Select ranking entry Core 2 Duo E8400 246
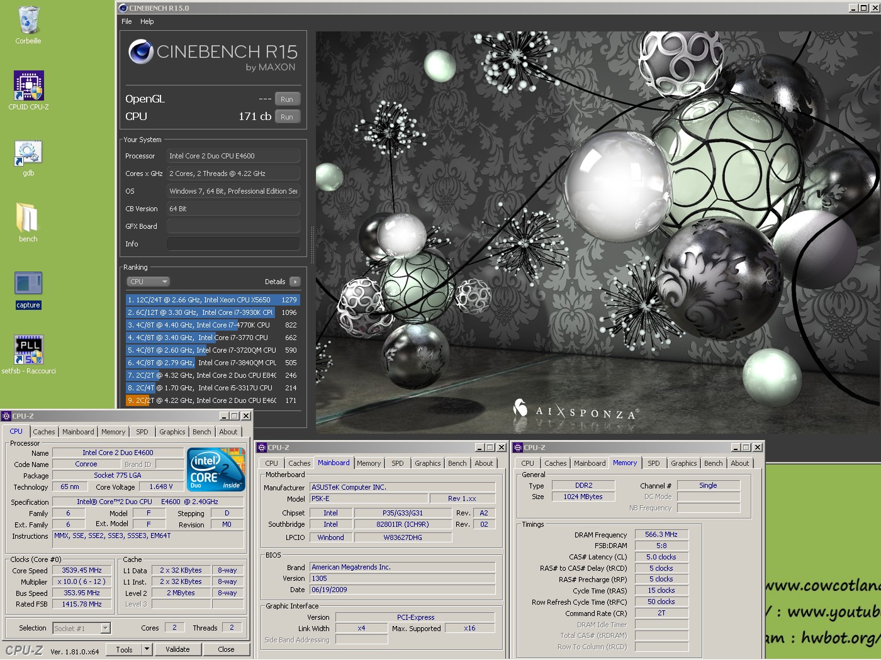Screen dimensions: 881x660 (x=213, y=375)
